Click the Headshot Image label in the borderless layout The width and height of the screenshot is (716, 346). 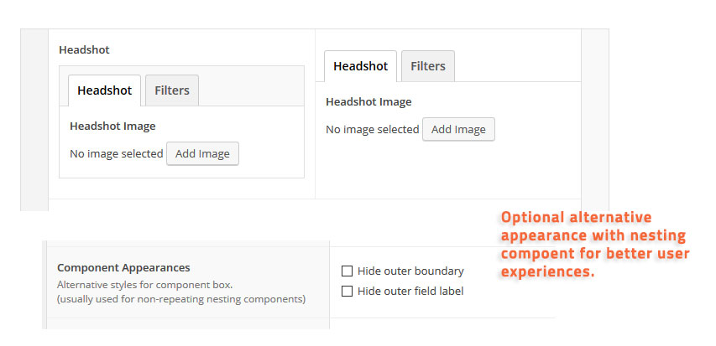(x=368, y=102)
